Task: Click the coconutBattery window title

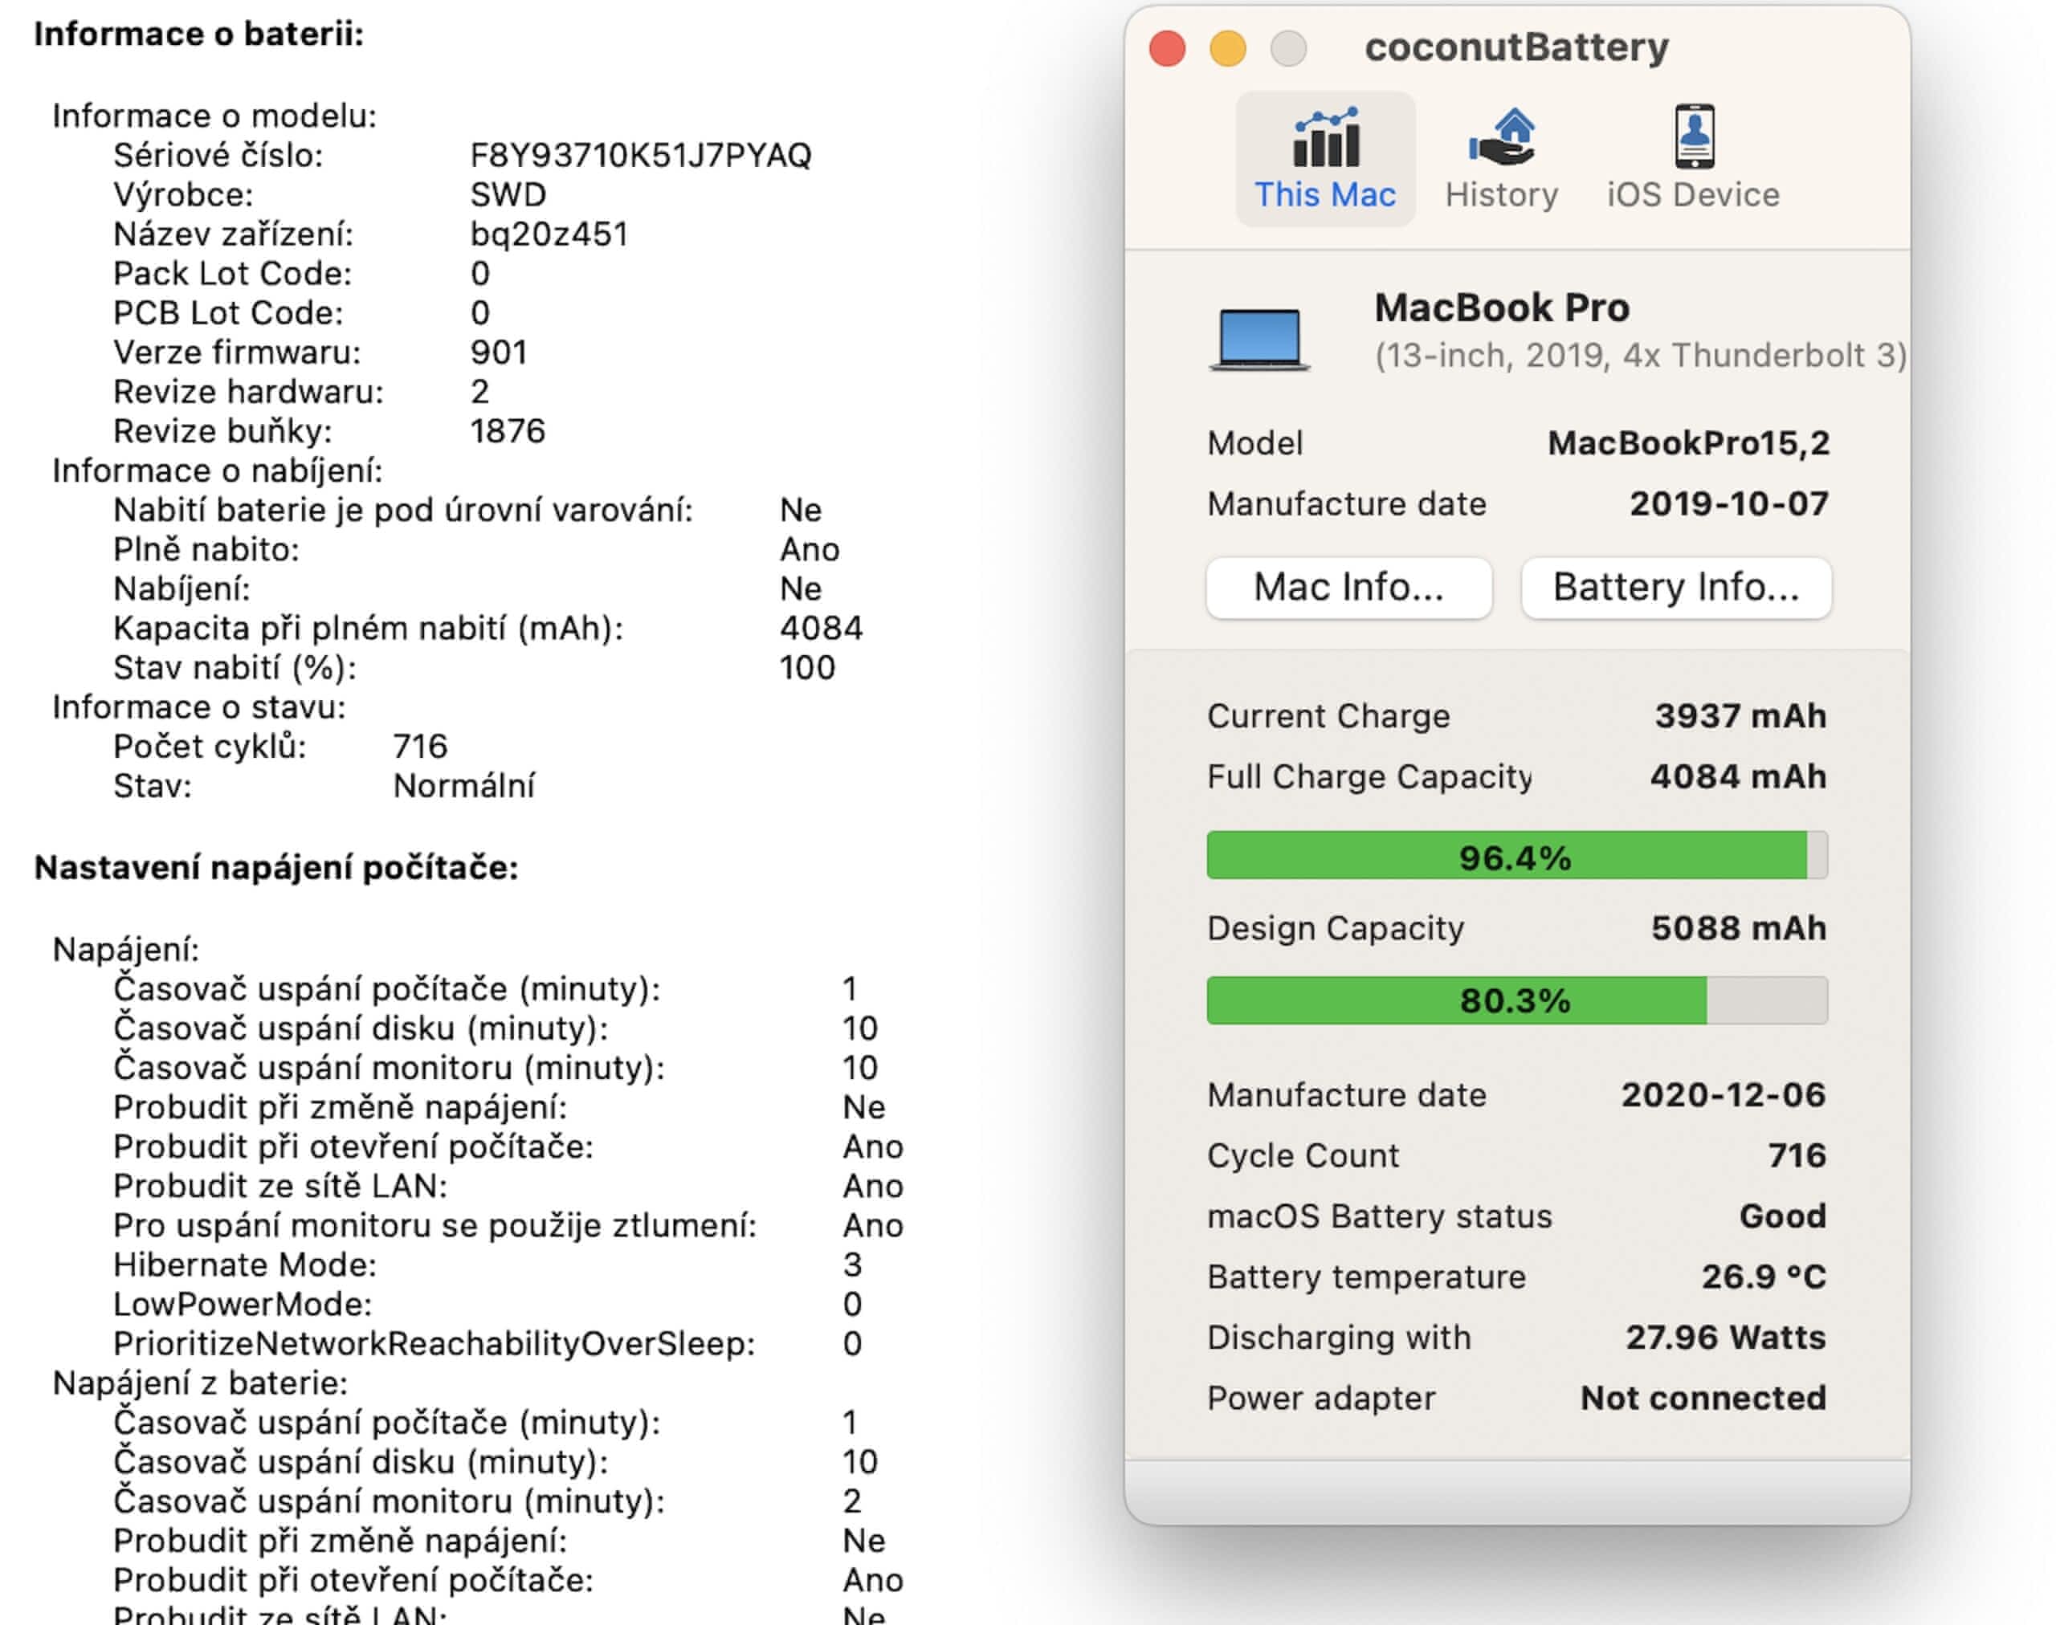Action: tap(1516, 47)
